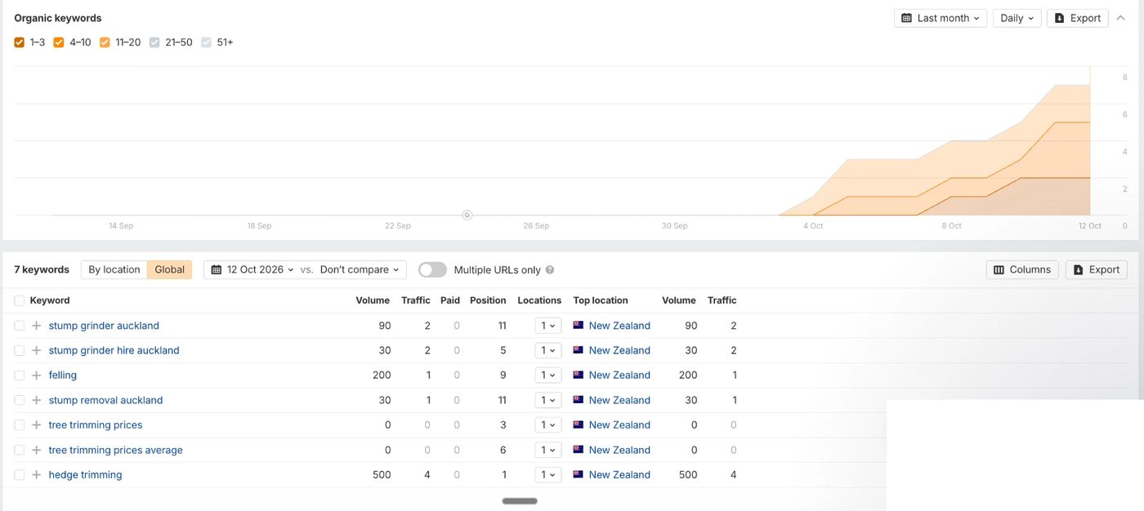Click plus icon beside 'stump grinder hire auckland'

36,350
